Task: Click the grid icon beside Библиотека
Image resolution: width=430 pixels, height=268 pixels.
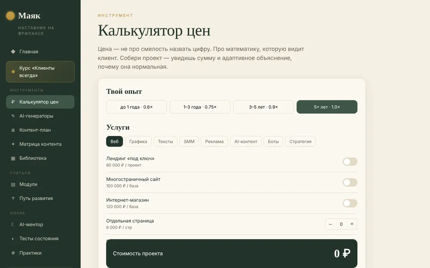Action: (13, 159)
